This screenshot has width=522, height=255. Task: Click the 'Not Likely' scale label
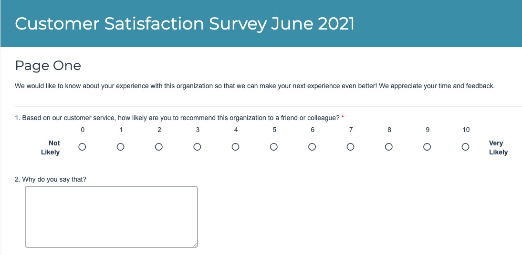tap(54, 148)
